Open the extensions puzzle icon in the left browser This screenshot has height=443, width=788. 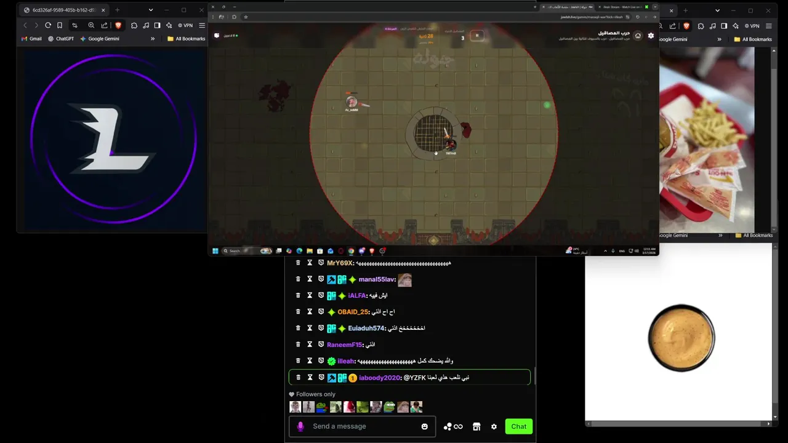click(x=134, y=25)
